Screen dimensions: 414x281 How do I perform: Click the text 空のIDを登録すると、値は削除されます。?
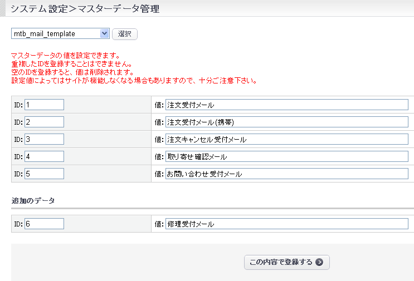pos(72,72)
